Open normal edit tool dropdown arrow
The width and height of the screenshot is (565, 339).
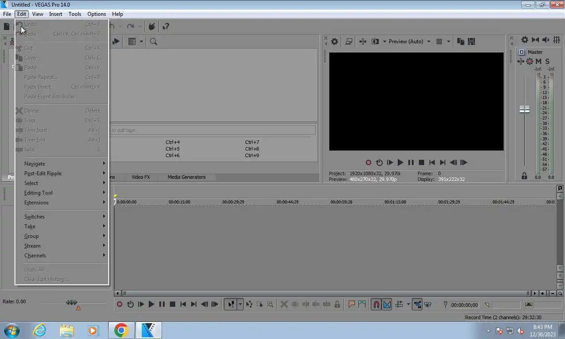coord(240,304)
